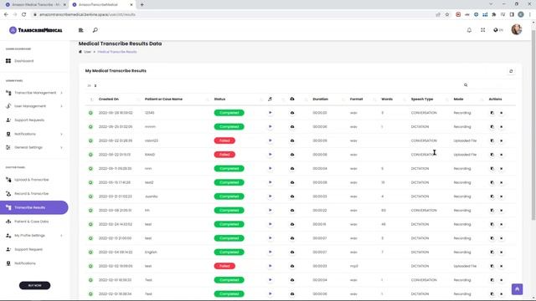
Task: Click the User breadcrumb link
Action: (87, 52)
